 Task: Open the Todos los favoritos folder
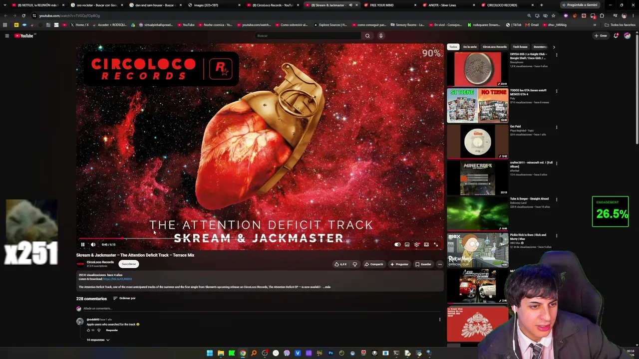621,25
